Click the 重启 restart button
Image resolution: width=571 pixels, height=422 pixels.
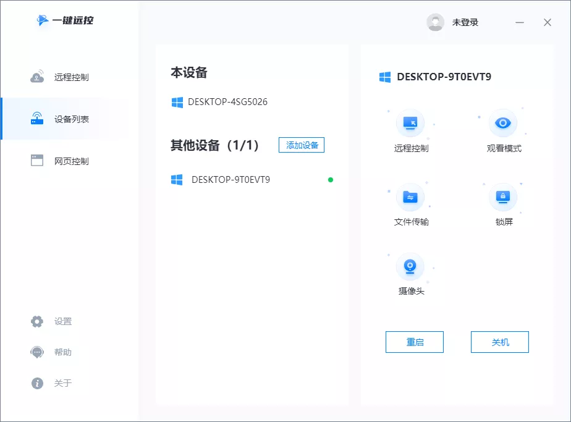click(415, 342)
